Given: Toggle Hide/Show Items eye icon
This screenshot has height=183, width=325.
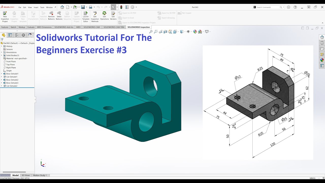Looking at the screenshot, I should [188, 32].
